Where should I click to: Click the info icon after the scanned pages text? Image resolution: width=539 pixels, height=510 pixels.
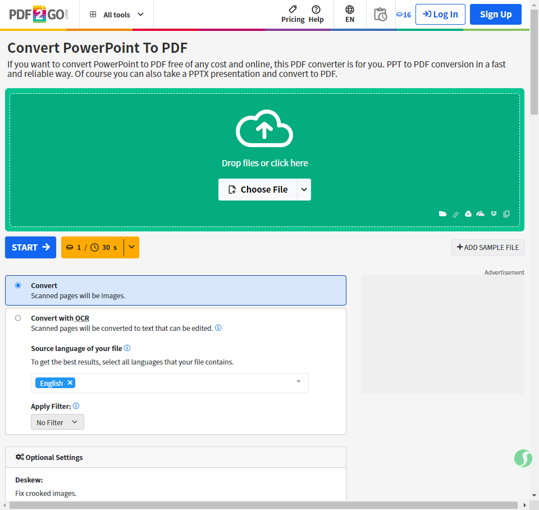coord(218,327)
